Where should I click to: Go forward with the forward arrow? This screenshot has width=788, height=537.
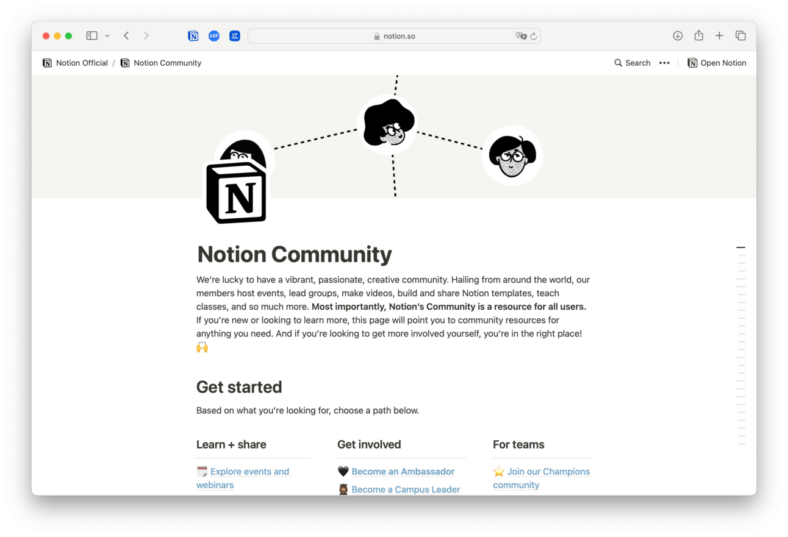[146, 36]
